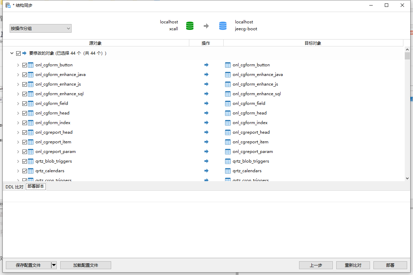Click the blue arrow beside 要修改的对象 header
This screenshot has height=275, width=413.
pyautogui.click(x=23, y=53)
